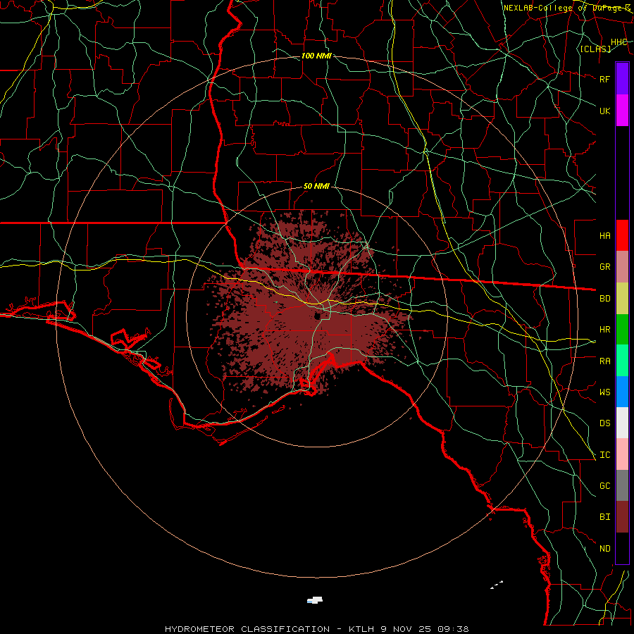Click the GC gray color swatch
Image resolution: width=634 pixels, height=634 pixels.
click(x=622, y=485)
